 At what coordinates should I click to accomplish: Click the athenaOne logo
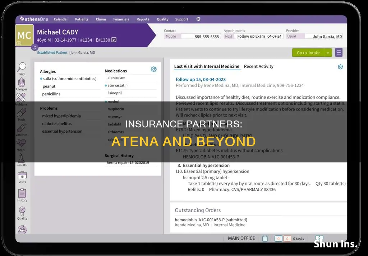click(34, 19)
